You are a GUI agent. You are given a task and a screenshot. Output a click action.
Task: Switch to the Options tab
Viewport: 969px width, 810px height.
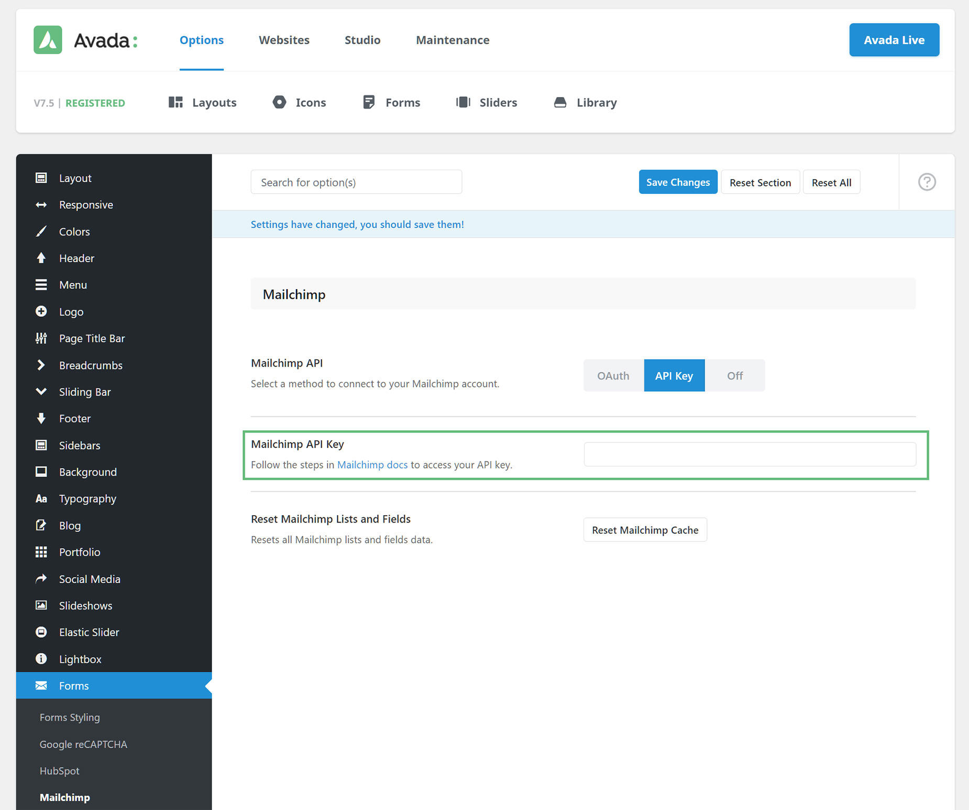tap(202, 40)
